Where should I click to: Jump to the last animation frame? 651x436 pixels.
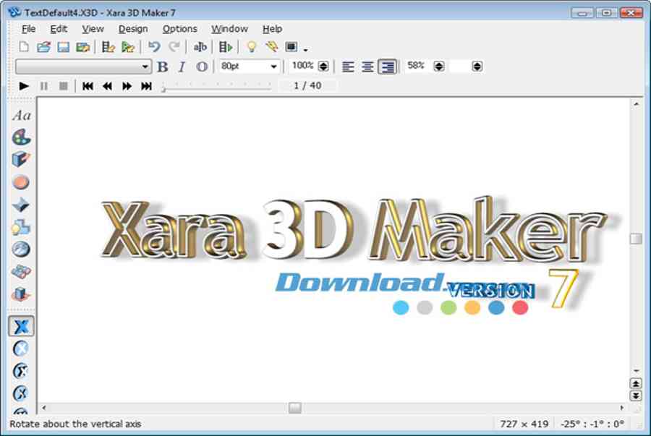pos(146,86)
